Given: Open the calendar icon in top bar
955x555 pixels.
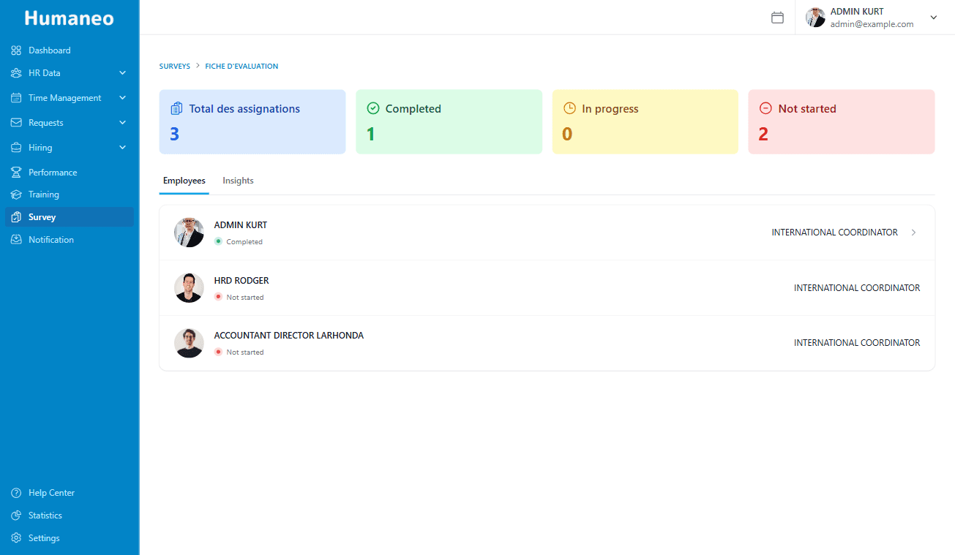Looking at the screenshot, I should (x=778, y=18).
